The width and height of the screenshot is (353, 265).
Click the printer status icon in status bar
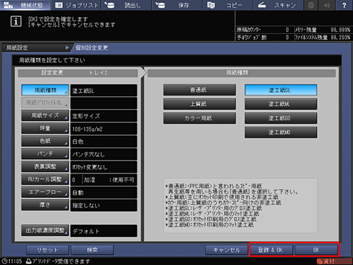[x=29, y=261]
